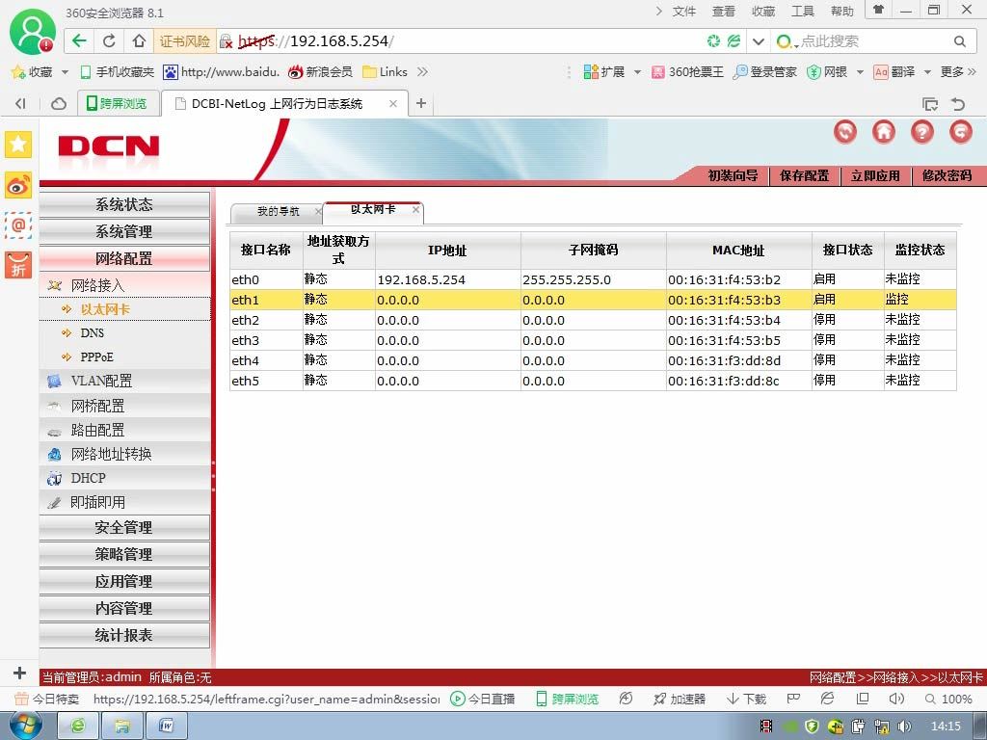Switch to the 跨屏浏览 browser tab
987x740 pixels.
tap(117, 103)
